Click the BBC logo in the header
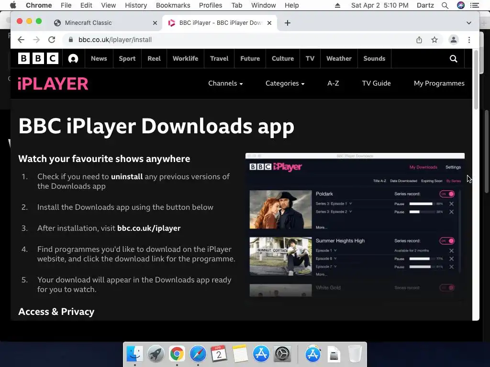 (38, 58)
